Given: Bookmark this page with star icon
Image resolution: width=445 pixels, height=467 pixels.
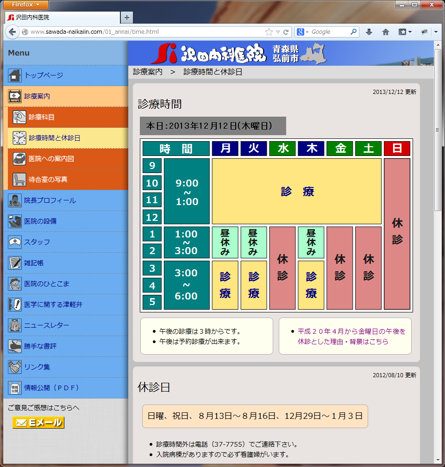Looking at the screenshot, I should (x=269, y=32).
